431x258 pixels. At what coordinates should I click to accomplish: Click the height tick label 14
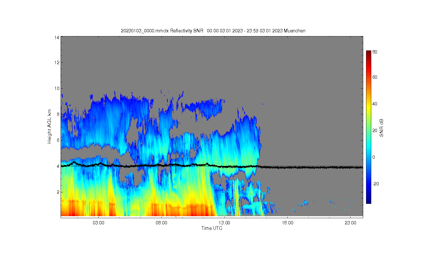57,38
